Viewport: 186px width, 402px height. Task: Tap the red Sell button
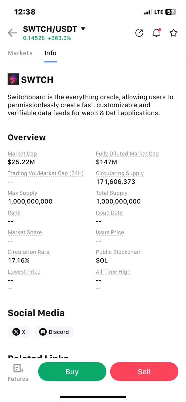point(144,371)
